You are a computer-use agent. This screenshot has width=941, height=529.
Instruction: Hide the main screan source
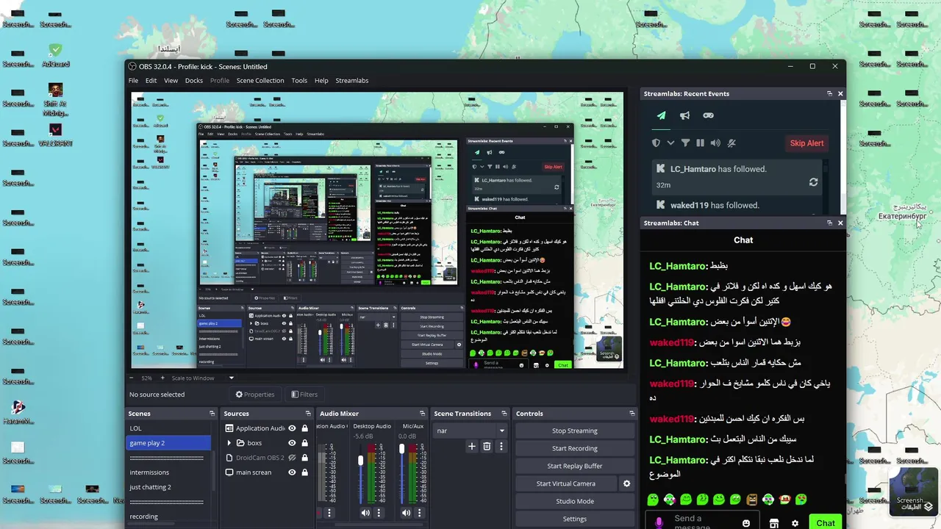point(292,472)
